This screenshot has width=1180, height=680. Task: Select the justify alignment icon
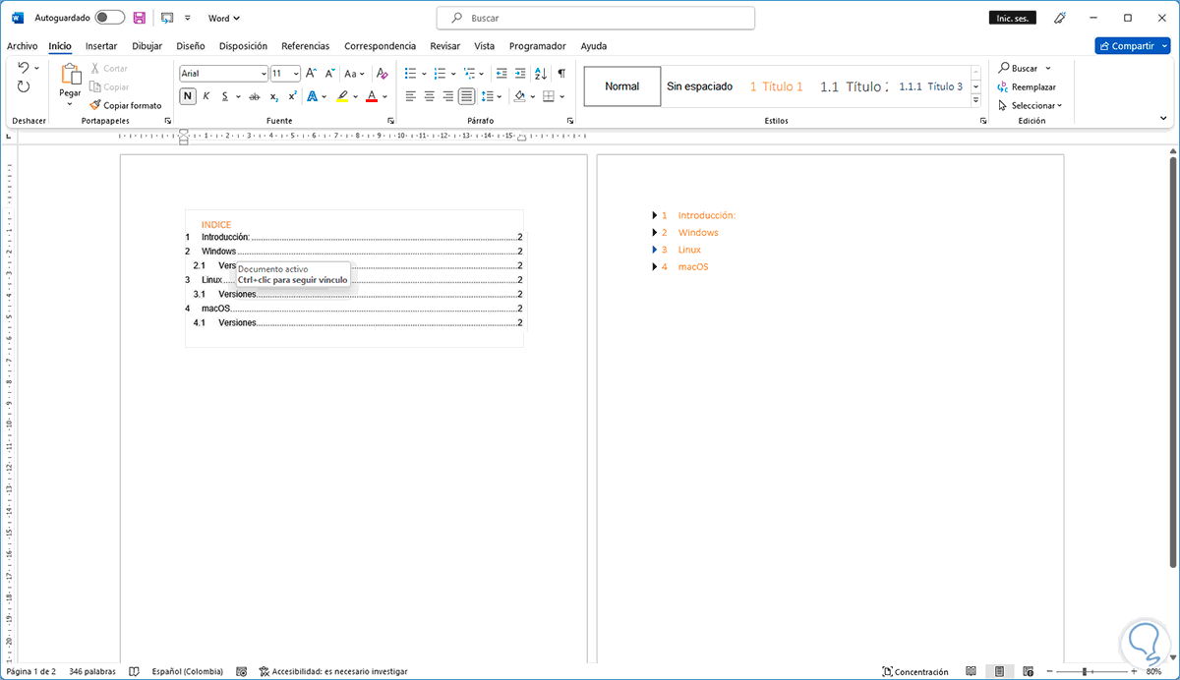pos(466,96)
